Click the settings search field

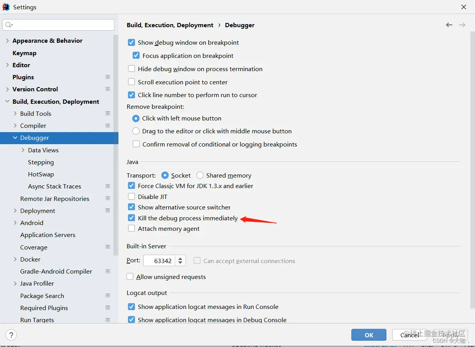pyautogui.click(x=58, y=25)
